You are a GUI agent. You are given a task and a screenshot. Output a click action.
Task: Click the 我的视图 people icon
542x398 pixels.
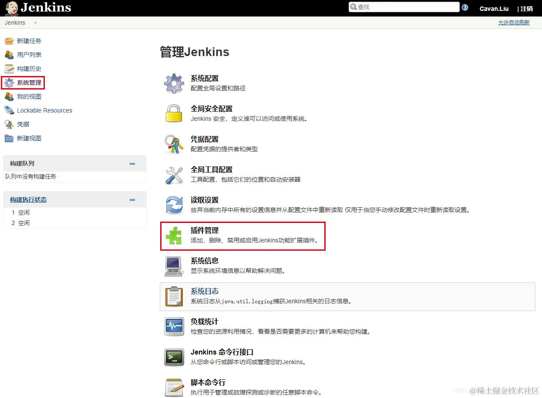point(9,96)
